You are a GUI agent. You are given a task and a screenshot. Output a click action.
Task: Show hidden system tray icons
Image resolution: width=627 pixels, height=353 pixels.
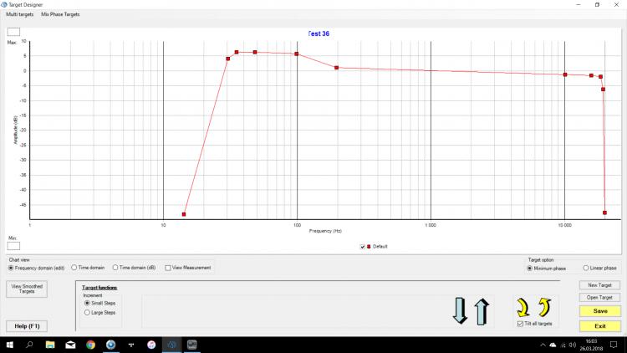543,345
